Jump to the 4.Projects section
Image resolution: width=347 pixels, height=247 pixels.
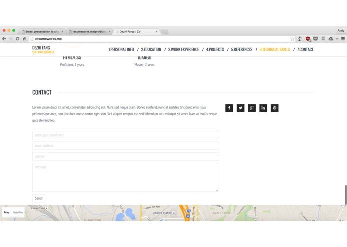click(215, 50)
